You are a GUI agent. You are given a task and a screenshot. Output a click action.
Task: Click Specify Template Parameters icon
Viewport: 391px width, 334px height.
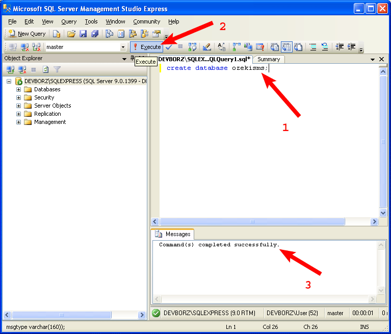pos(221,47)
